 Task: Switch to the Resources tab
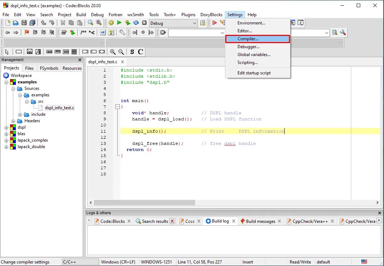pyautogui.click(x=72, y=68)
